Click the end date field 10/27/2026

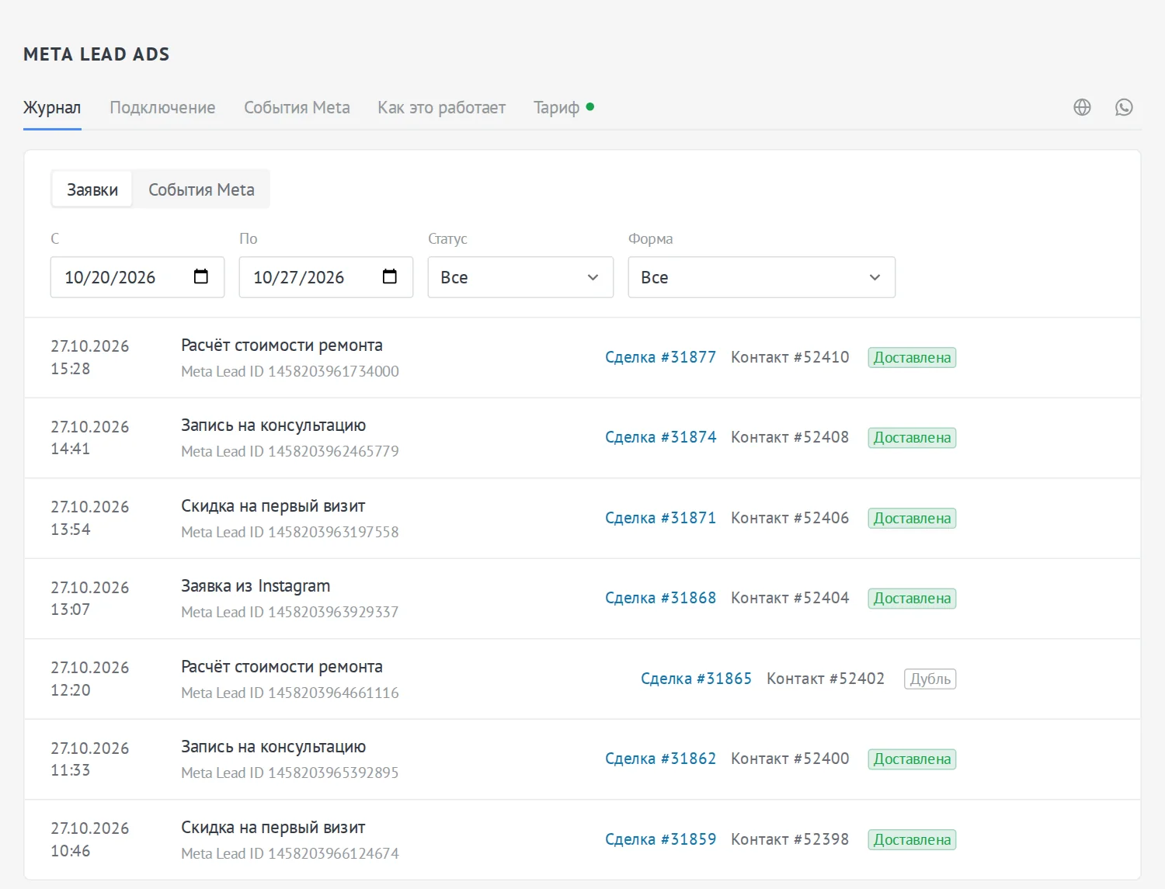326,277
